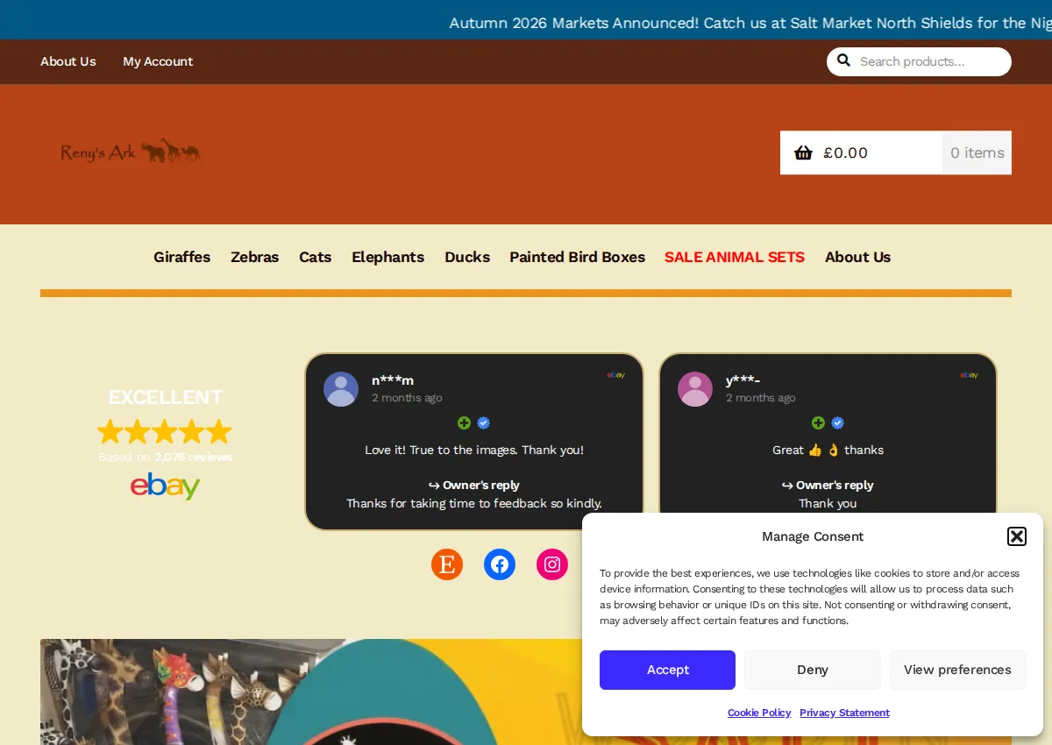The image size is (1052, 745).
Task: Open the Cookie Policy link
Action: (x=759, y=713)
